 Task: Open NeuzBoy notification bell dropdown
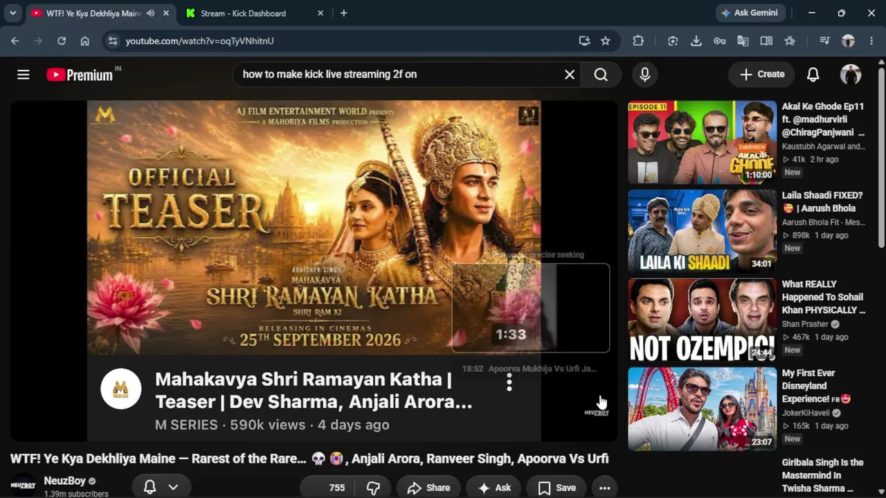pyautogui.click(x=161, y=488)
